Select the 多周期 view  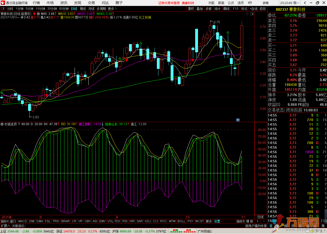click(101, 9)
